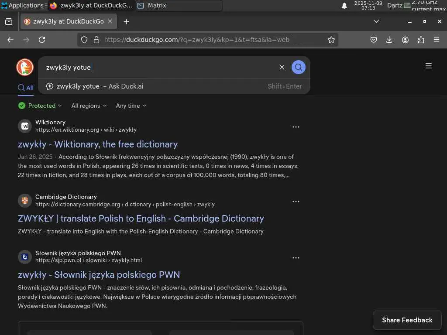This screenshot has height=335, width=447.
Task: Expand the Any time filter
Action: coord(131,106)
